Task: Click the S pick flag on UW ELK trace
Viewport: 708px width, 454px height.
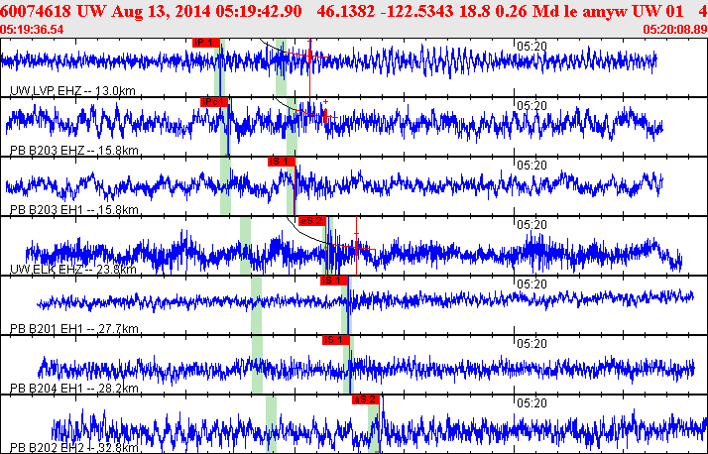Action: pos(311,221)
